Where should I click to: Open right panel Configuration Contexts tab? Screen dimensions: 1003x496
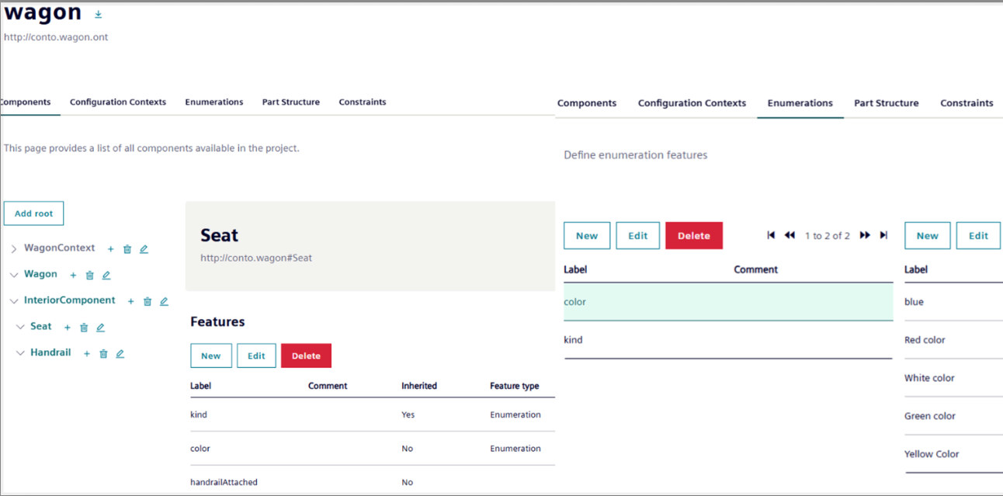coord(692,102)
